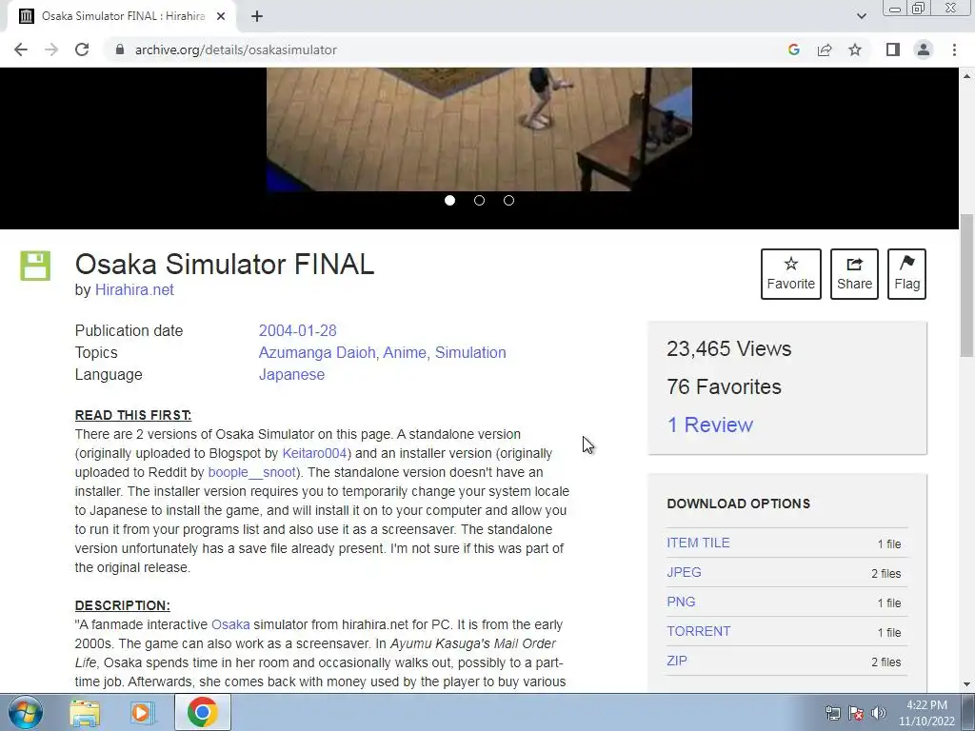The image size is (975, 731).
Task: Click the DESCRIPTION heading
Action: click(x=123, y=605)
